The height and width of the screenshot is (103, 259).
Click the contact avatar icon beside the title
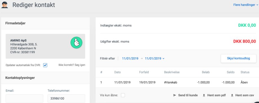[x=5, y=5]
